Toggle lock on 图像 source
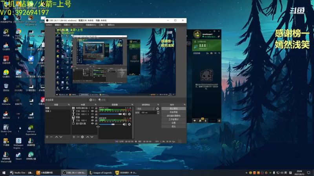 coord(96,117)
